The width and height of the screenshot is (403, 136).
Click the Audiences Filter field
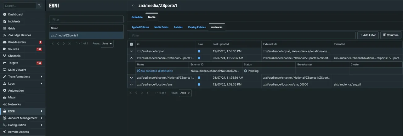tap(242, 35)
